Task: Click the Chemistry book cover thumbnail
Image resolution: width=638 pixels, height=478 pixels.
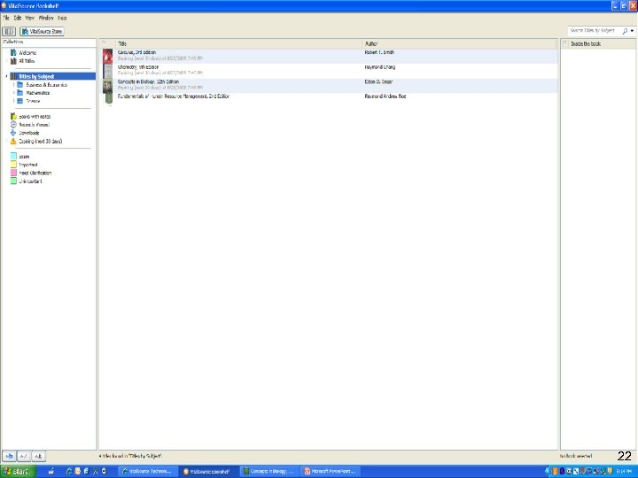Action: (107, 71)
